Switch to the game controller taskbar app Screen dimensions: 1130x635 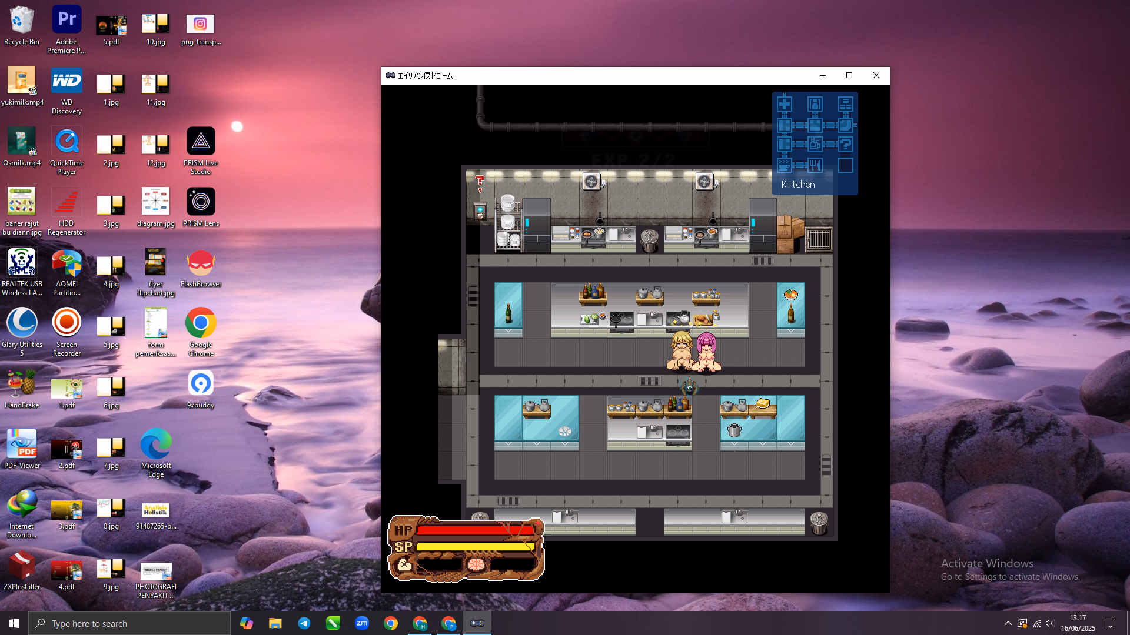click(x=477, y=623)
